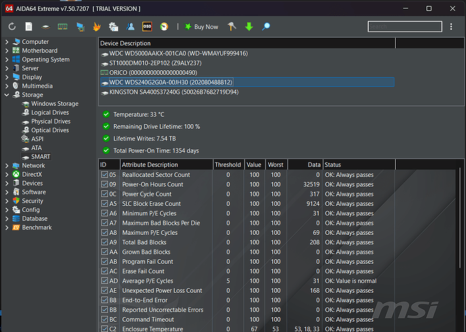Click the Buy Now button

tap(201, 27)
